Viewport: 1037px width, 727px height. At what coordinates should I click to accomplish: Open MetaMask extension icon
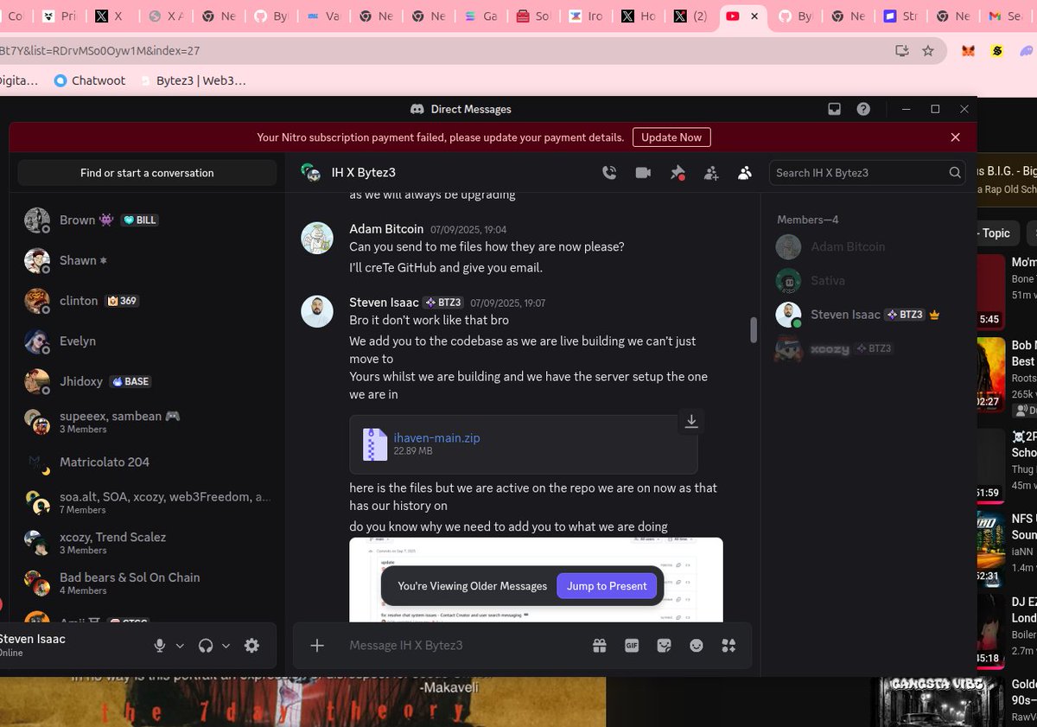[969, 51]
